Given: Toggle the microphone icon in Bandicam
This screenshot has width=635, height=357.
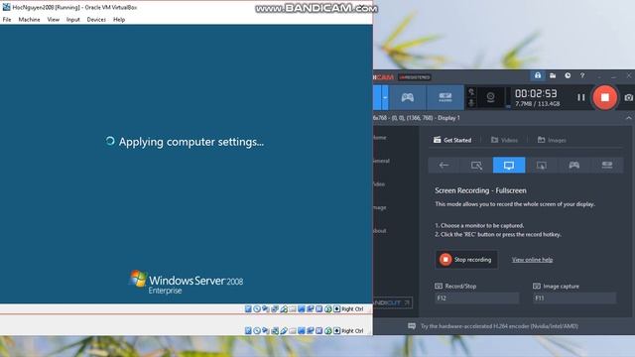Looking at the screenshot, I should tap(471, 103).
